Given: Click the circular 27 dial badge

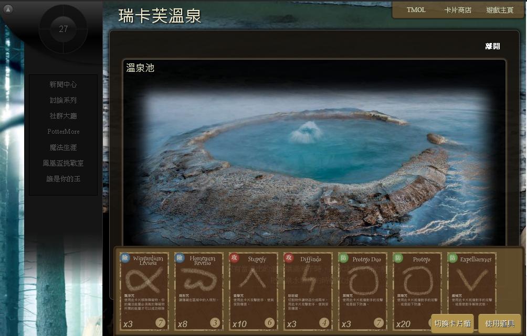Looking at the screenshot, I should point(64,29).
